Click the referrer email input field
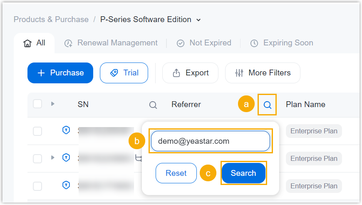The height and width of the screenshot is (205, 362). pos(211,141)
